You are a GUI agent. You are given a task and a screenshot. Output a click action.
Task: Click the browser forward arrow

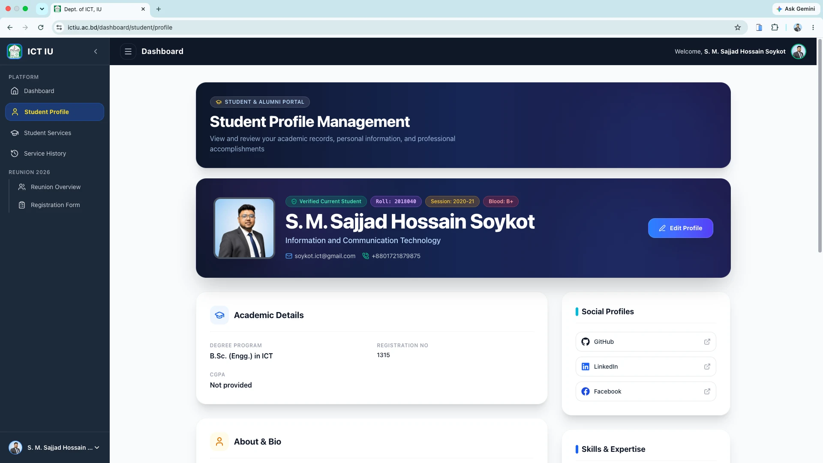(x=25, y=27)
